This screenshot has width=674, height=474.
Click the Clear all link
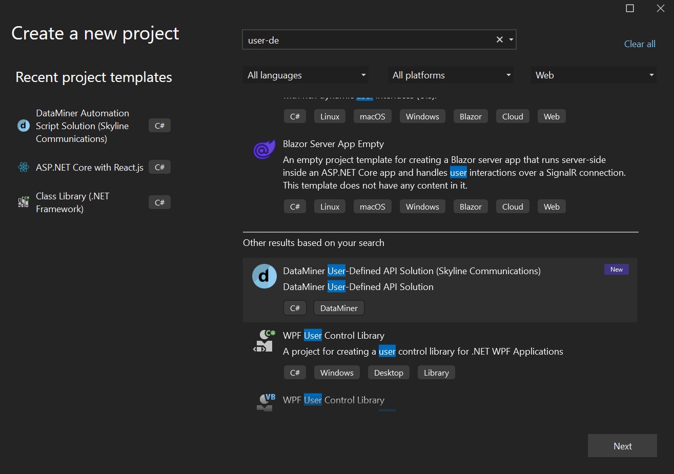[x=640, y=44]
